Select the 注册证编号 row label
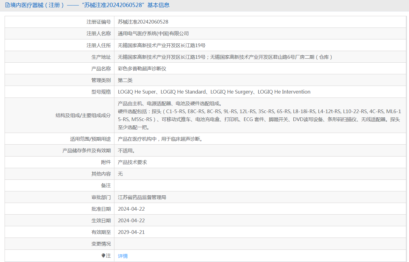Image resolution: width=409 pixels, height=262 pixels. point(99,22)
